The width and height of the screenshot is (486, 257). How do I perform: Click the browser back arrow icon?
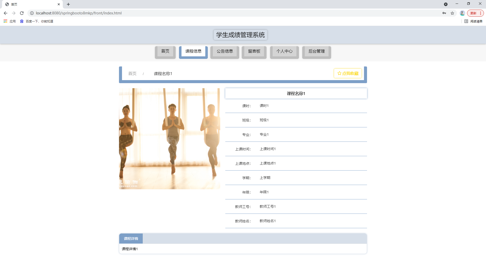(6, 13)
